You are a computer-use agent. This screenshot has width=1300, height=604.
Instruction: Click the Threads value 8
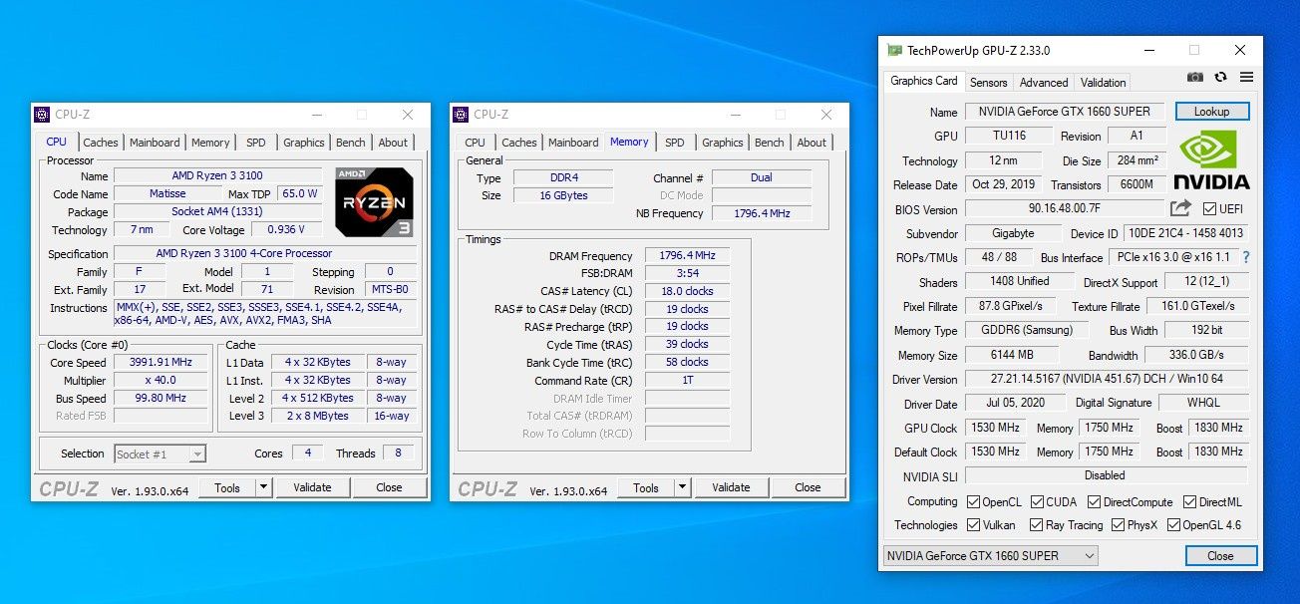(398, 453)
